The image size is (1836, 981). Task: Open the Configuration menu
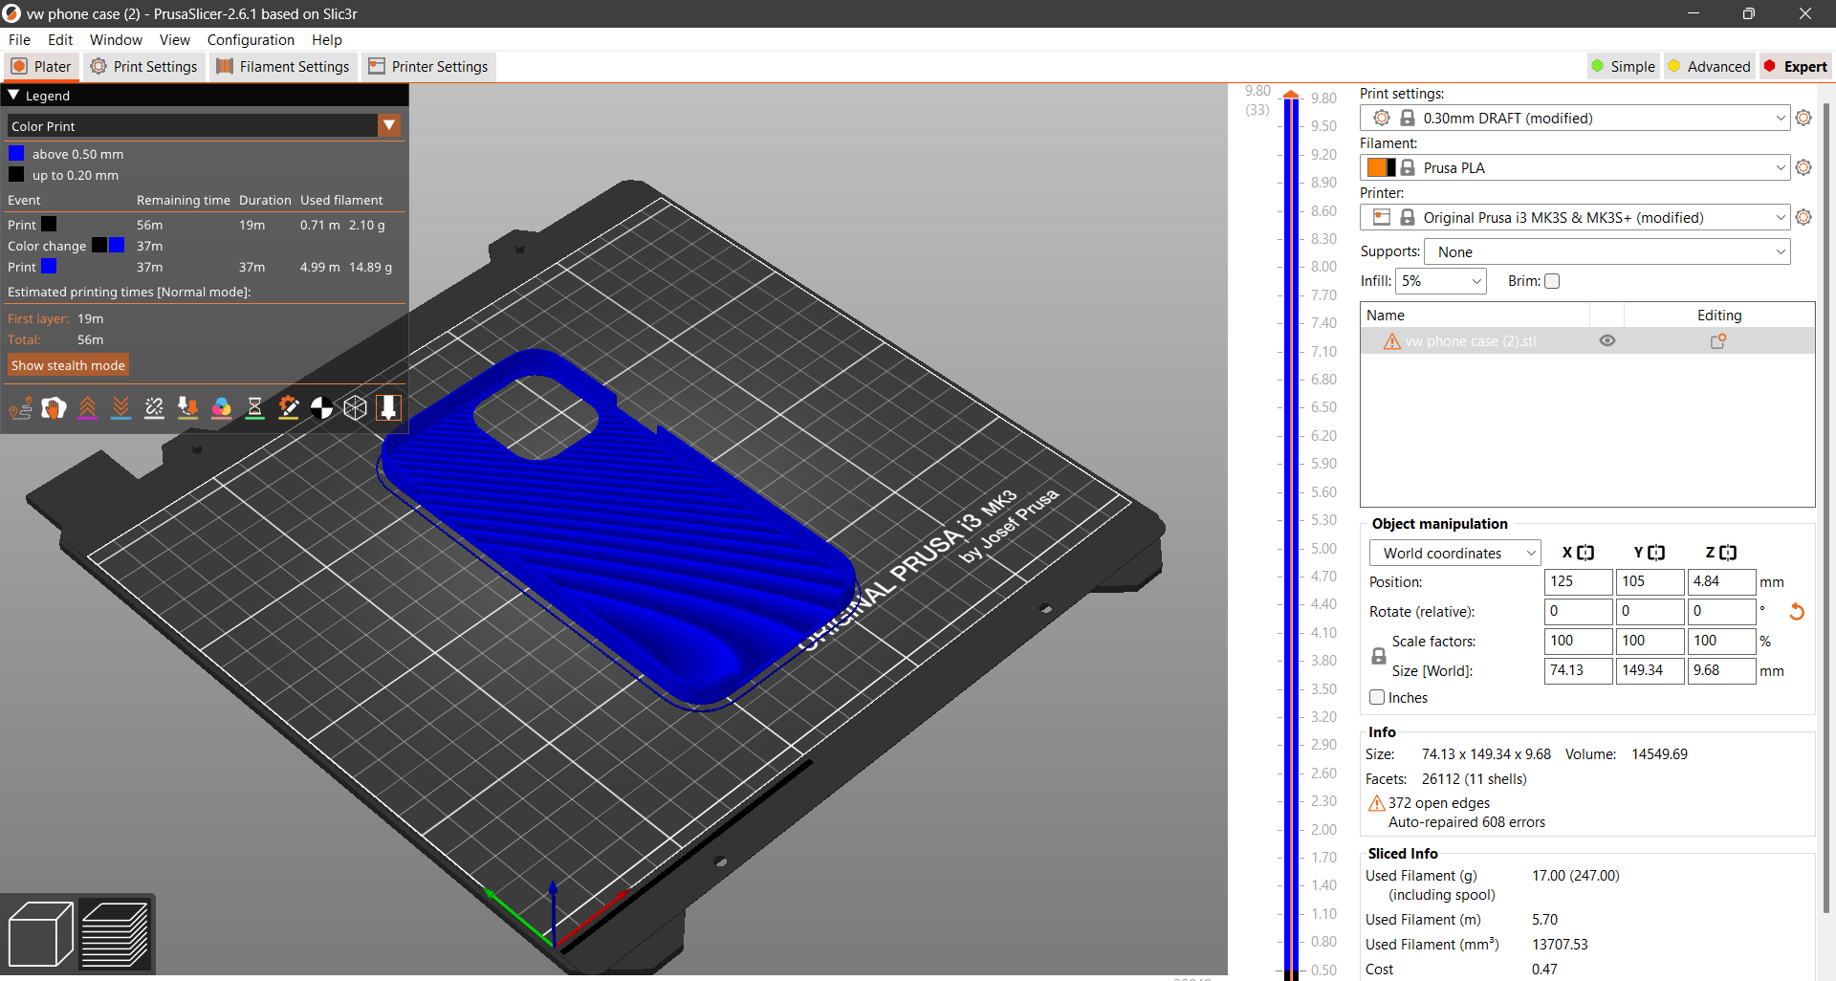[251, 39]
